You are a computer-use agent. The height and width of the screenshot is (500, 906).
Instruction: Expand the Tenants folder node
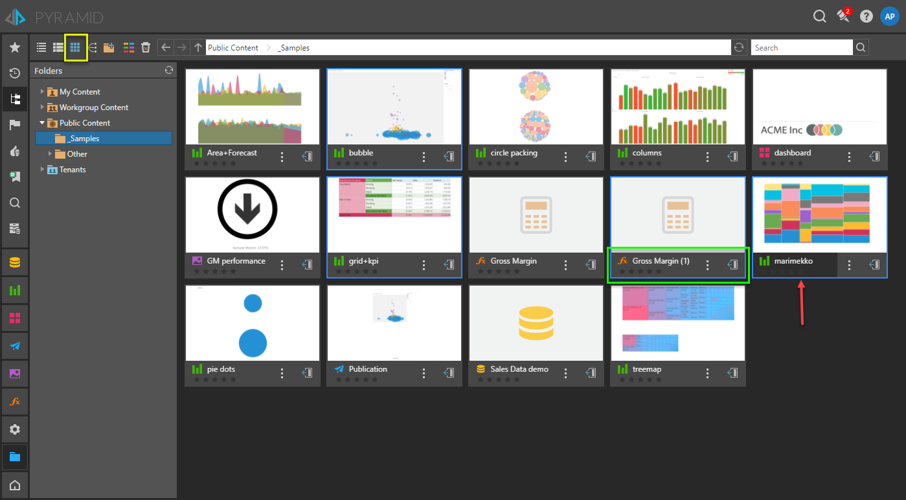click(x=43, y=170)
